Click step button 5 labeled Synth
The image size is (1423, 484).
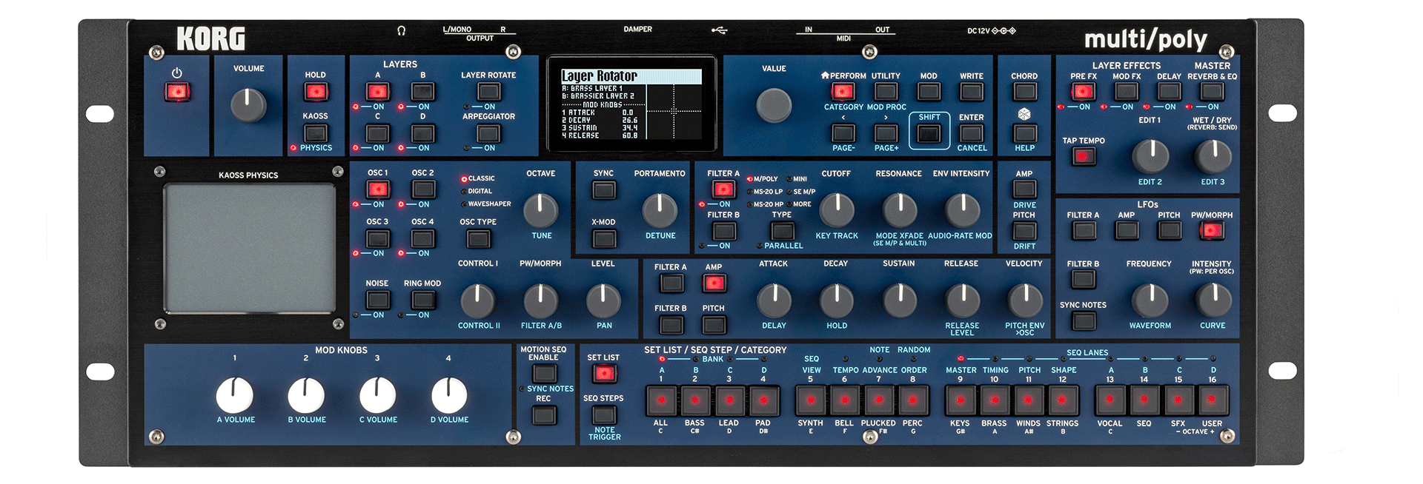tap(810, 400)
